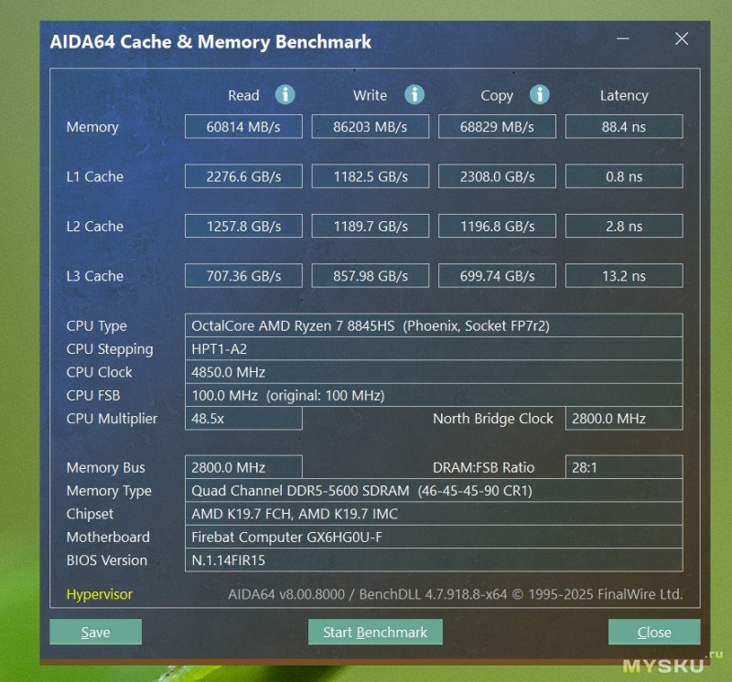
Task: Click the info icon next to Write
Action: click(414, 95)
